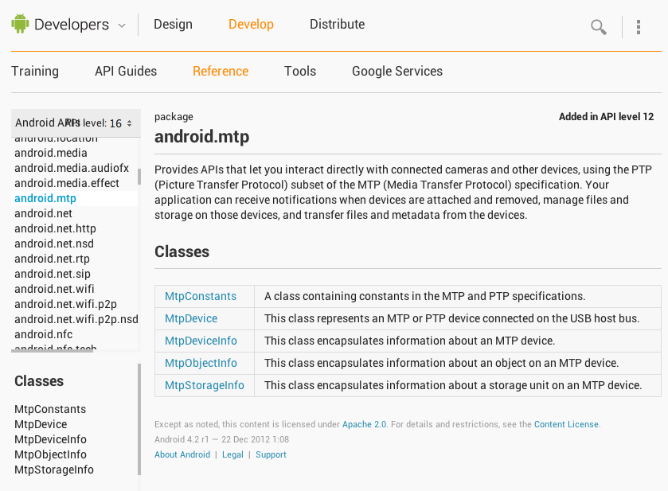Choose android.net.http in sidebar
The image size is (668, 491).
(x=55, y=228)
